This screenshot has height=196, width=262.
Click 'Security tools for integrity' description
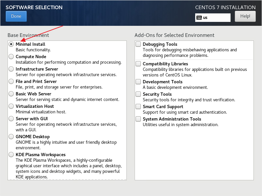tap(189, 100)
